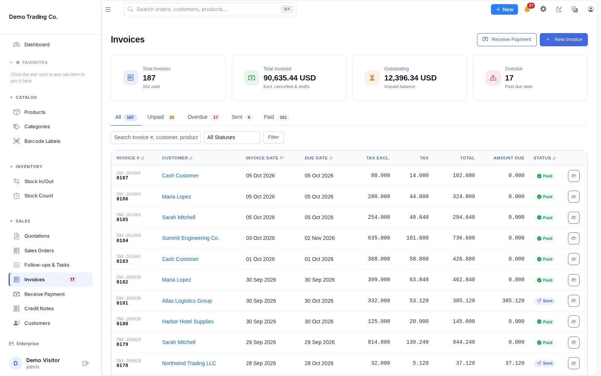The image size is (601, 376).
Task: View invoice 0187 using its eye icon
Action: (574, 176)
